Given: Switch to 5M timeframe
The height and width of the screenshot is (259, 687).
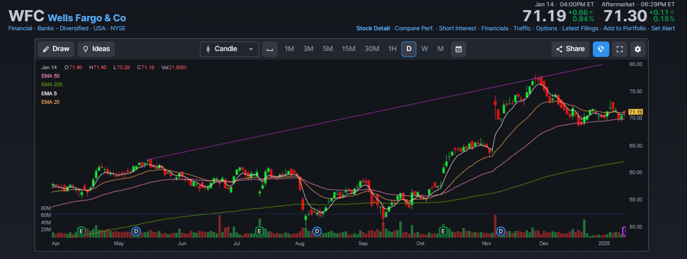Looking at the screenshot, I should [328, 49].
